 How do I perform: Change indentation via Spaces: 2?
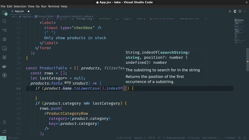pos(140,138)
